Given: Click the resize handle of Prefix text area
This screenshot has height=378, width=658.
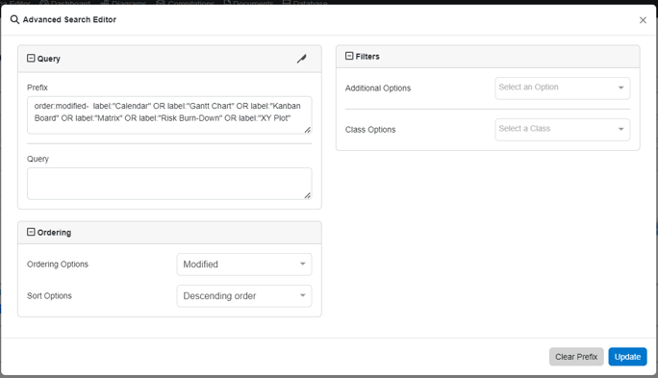Looking at the screenshot, I should tap(308, 130).
